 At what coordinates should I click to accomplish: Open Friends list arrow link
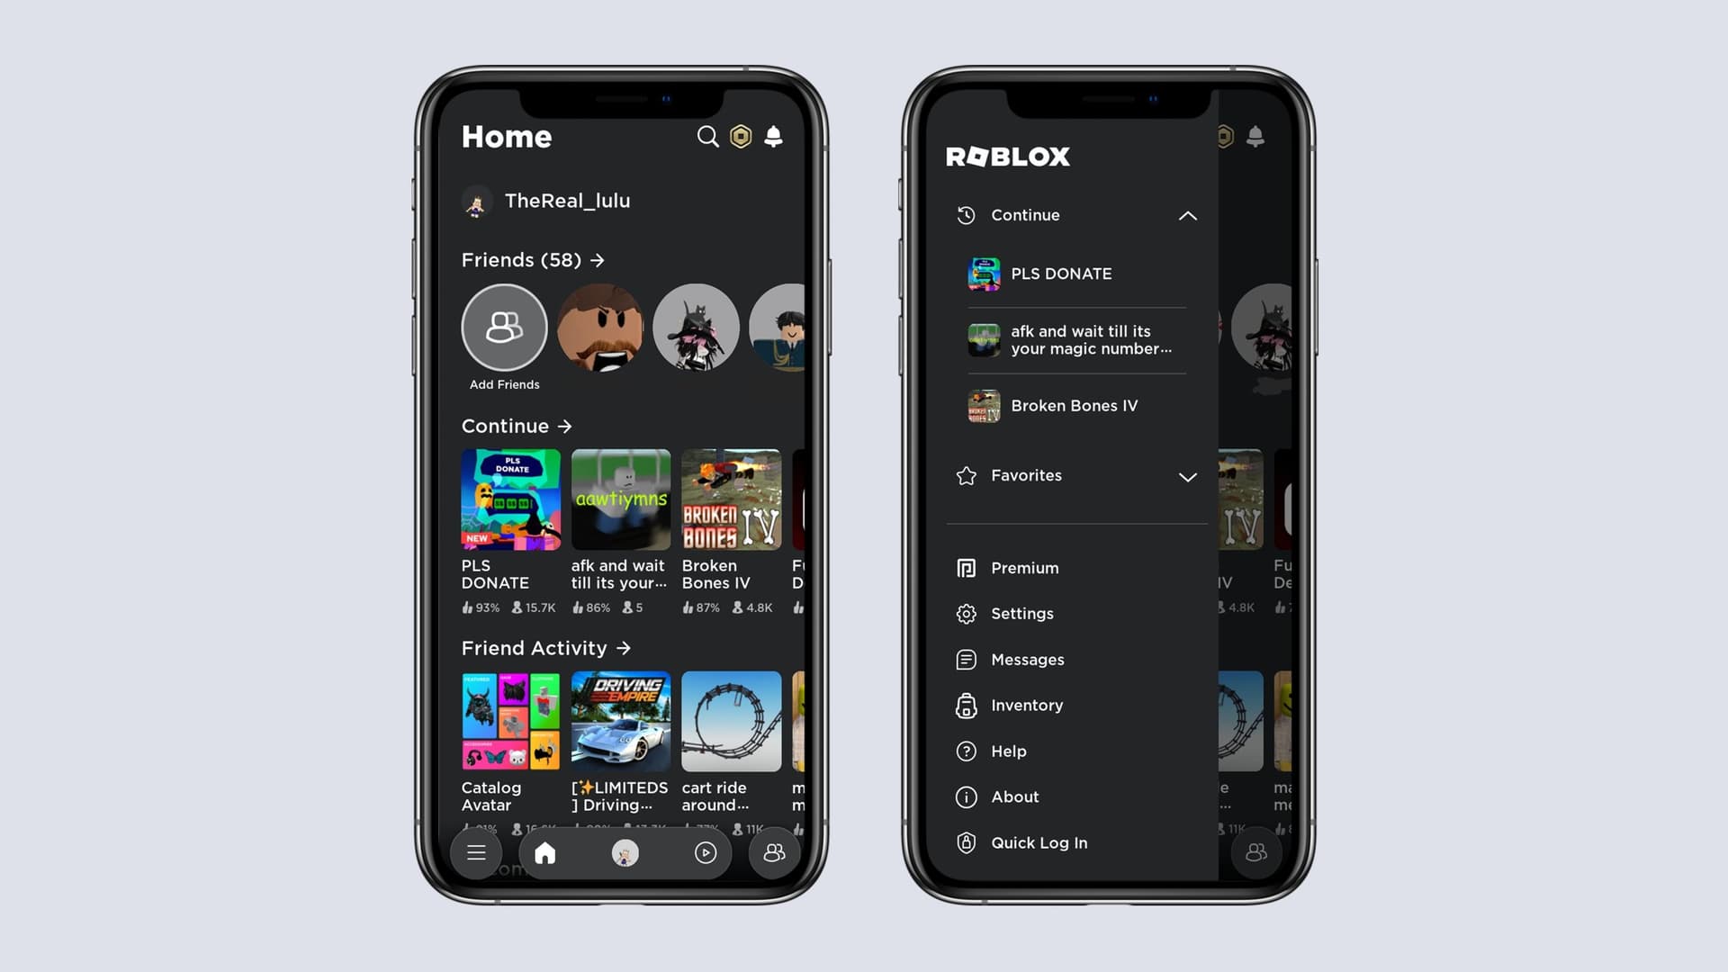point(597,258)
